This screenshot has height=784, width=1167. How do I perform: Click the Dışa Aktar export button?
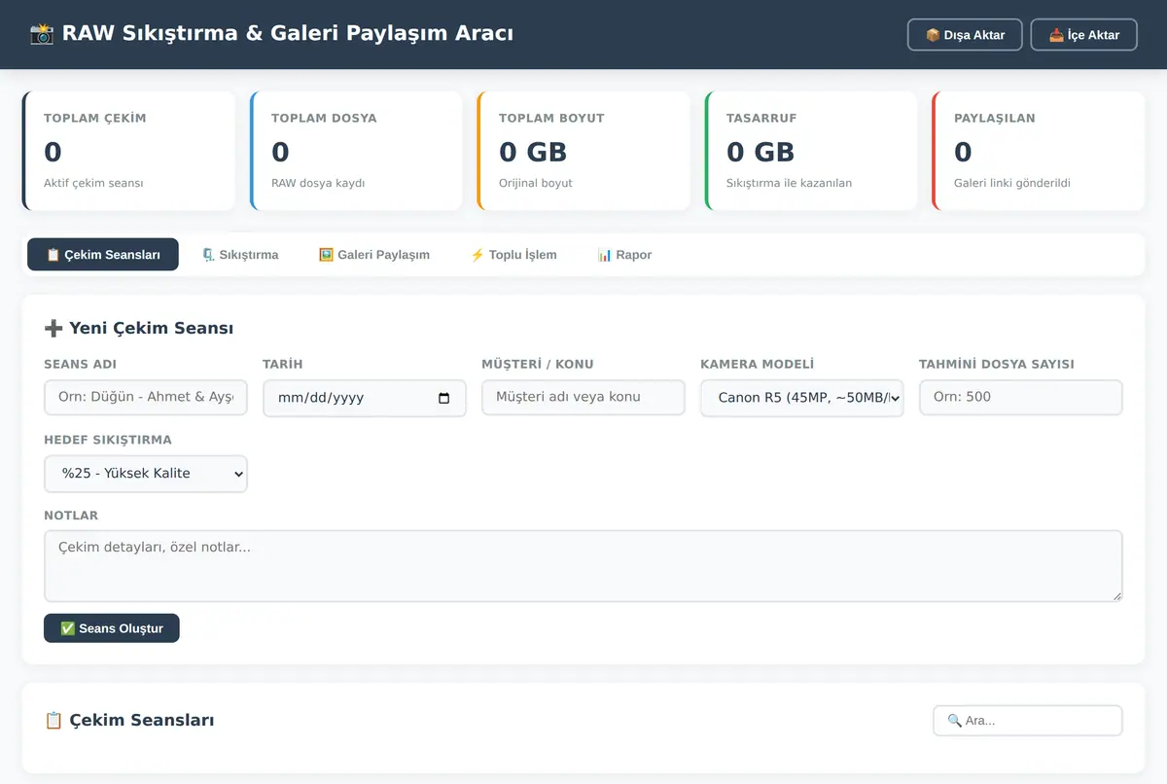point(965,35)
